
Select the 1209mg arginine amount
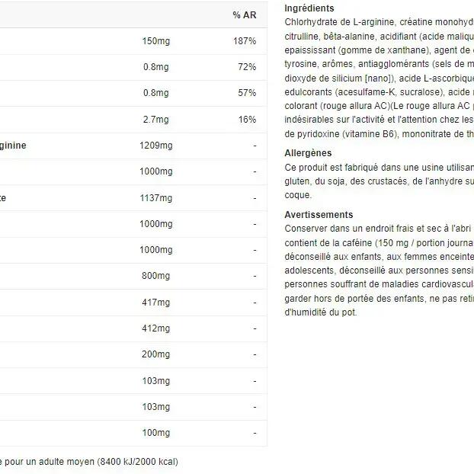(156, 146)
